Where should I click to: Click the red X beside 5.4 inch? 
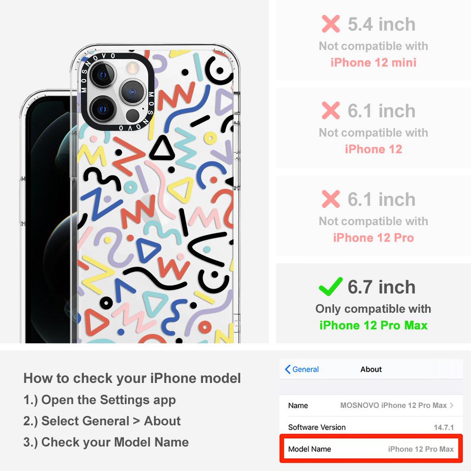coord(331,24)
